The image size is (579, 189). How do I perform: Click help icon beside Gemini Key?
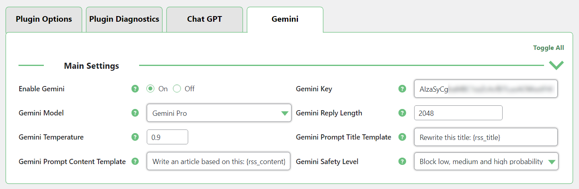point(402,89)
